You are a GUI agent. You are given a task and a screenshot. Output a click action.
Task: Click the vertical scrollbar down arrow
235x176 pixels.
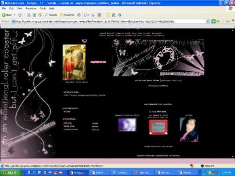(233, 157)
